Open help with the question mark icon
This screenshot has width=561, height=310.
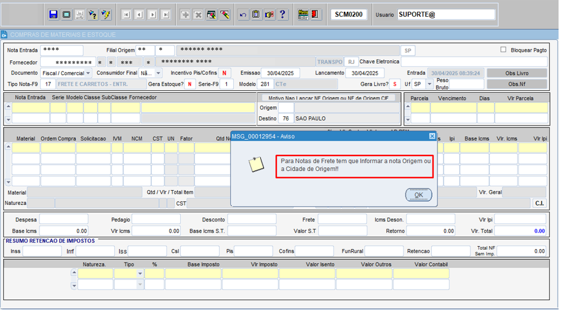[282, 14]
